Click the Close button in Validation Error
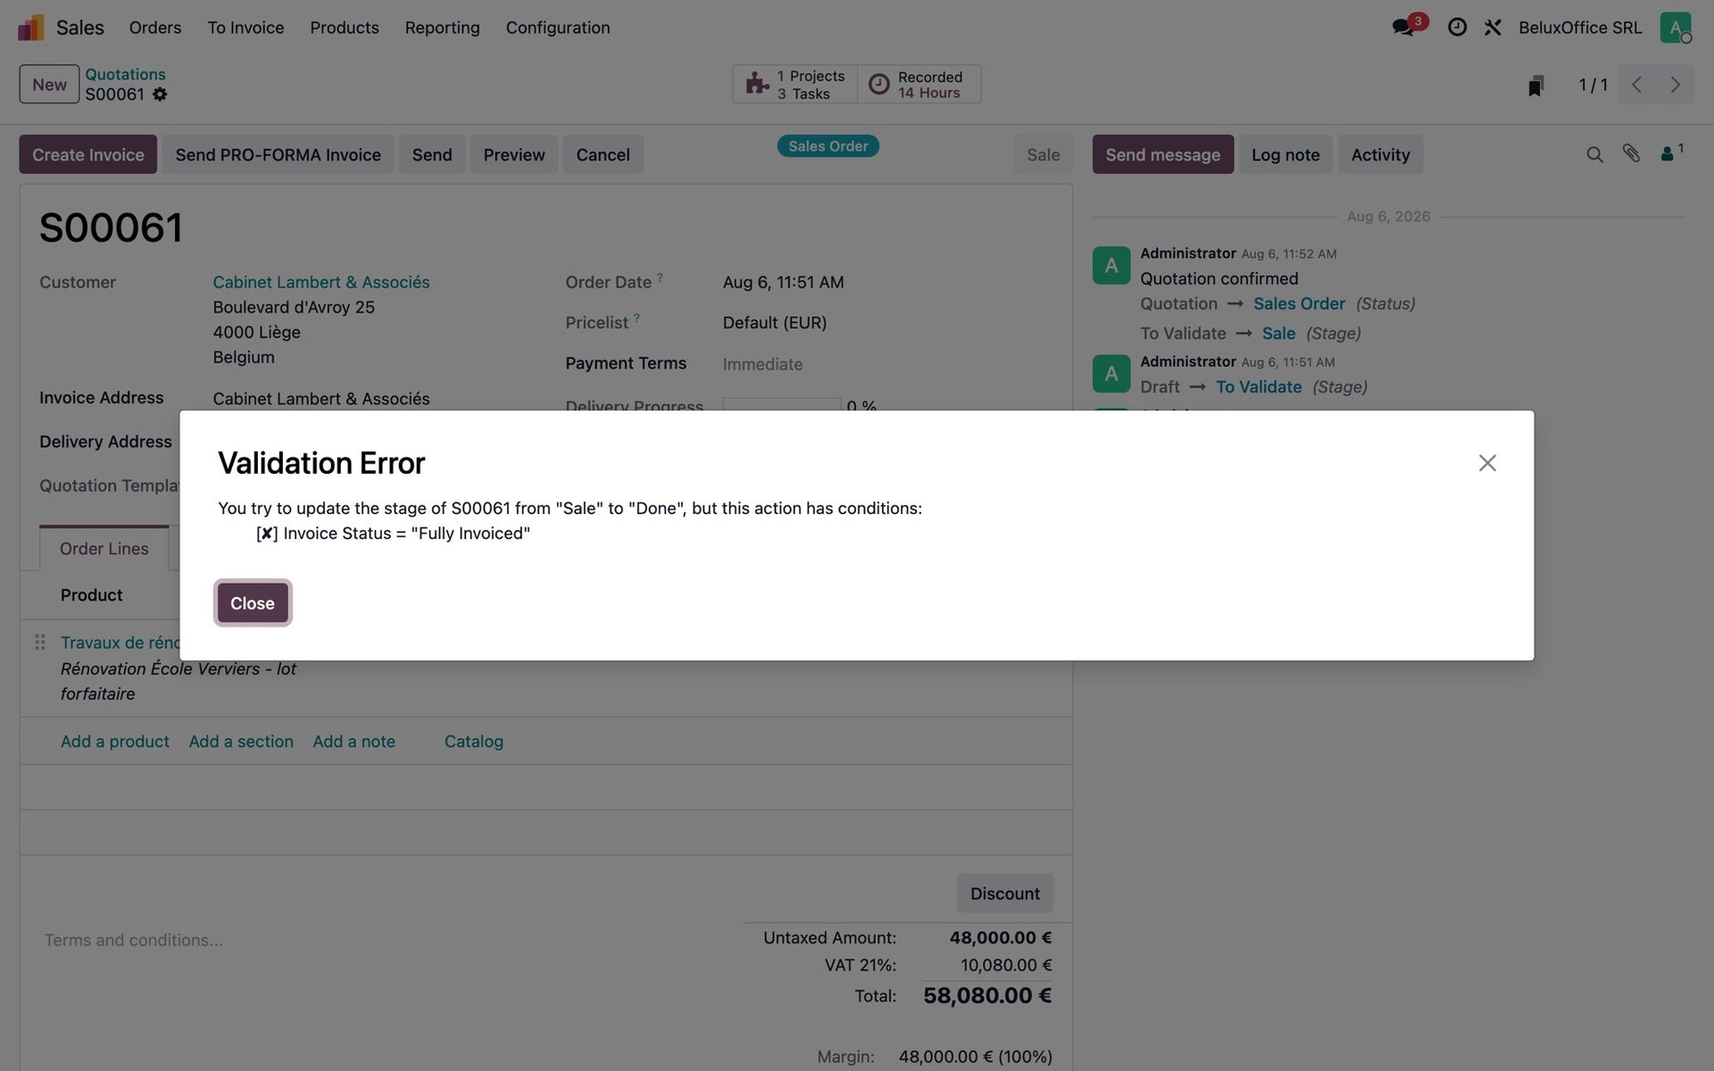 point(253,603)
